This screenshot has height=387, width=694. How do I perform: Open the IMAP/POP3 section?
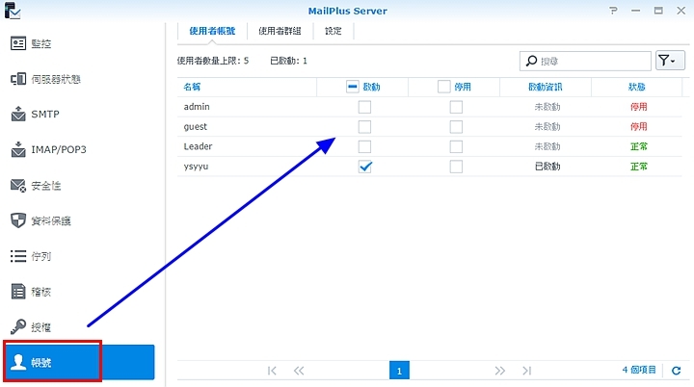coord(49,149)
